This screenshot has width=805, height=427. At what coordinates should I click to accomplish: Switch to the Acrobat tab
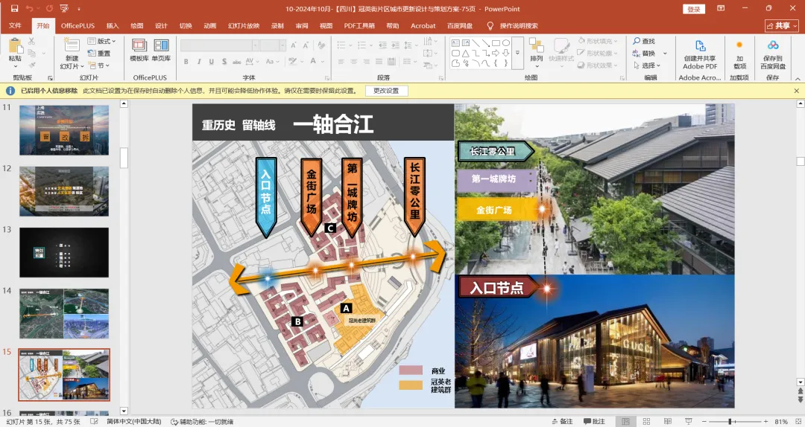[423, 25]
